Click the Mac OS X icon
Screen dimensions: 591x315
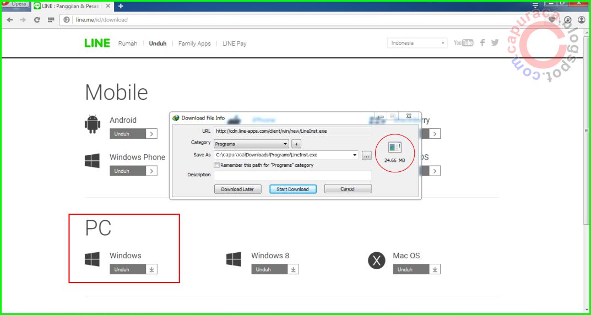[377, 260]
